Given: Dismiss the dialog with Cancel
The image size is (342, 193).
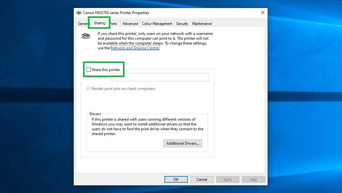Looking at the screenshot, I should click(202, 179).
